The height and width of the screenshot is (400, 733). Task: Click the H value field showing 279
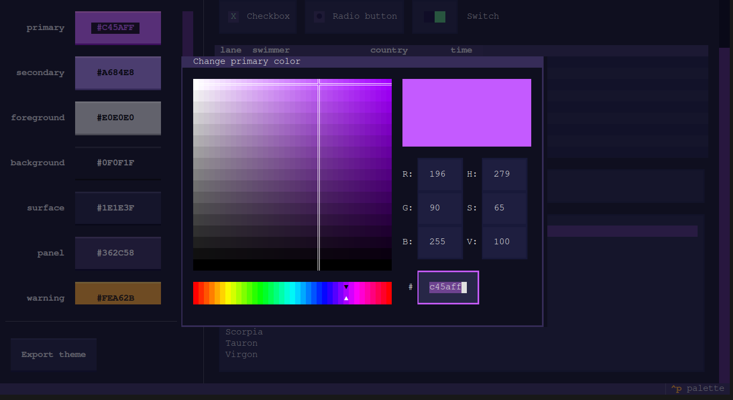pos(504,173)
